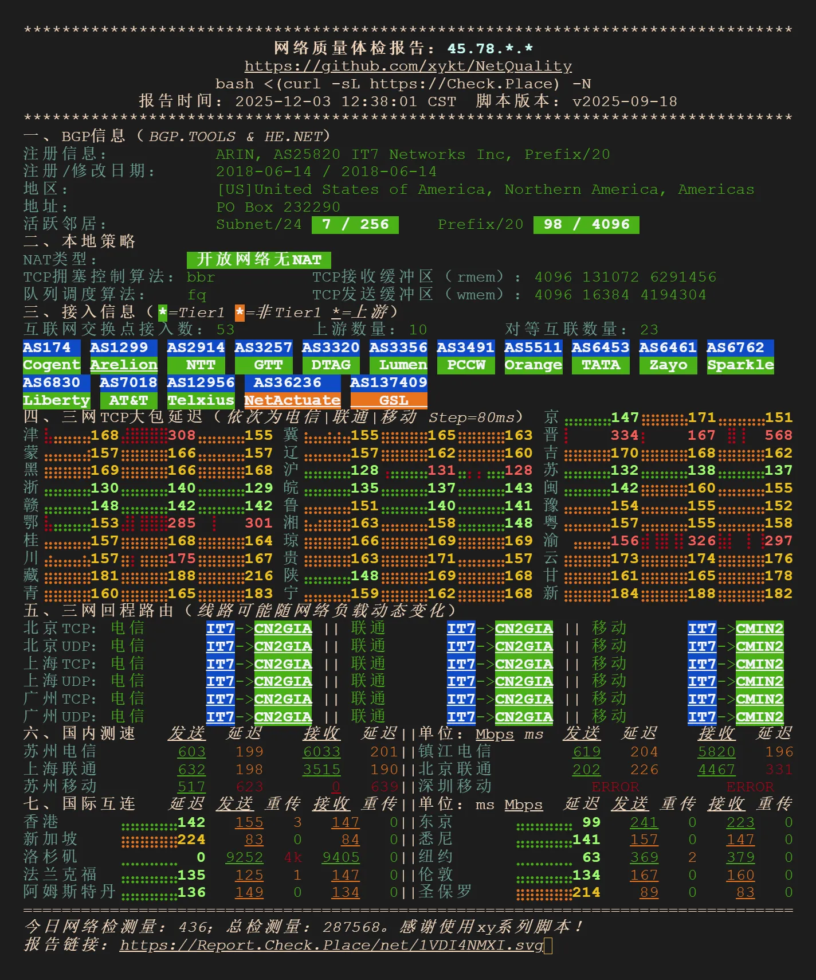Image resolution: width=816 pixels, height=980 pixels.
Task: Click the Prefix/20 '98 / 4096' badge
Action: tap(586, 225)
